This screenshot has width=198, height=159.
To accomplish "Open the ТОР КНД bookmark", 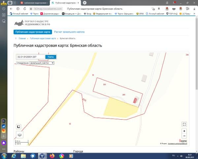I will coord(172,14).
